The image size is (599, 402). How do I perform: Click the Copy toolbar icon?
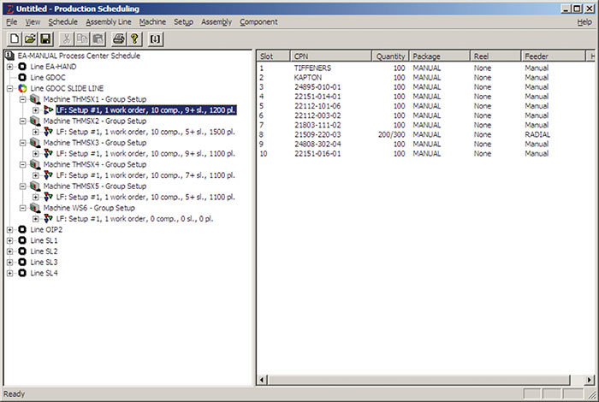coord(82,38)
